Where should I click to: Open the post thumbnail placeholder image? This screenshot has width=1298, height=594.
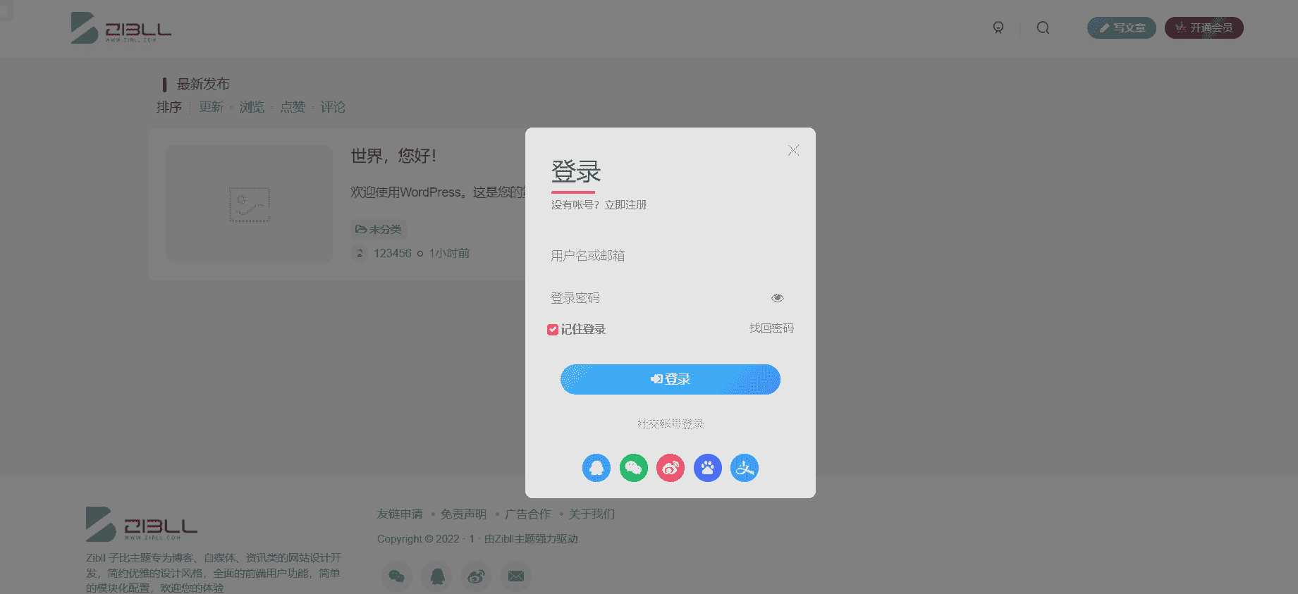pos(249,204)
